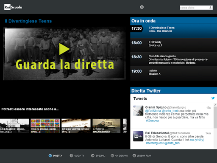Play the live stream with the green arrow
The width and height of the screenshot is (217, 163).
tap(64, 49)
